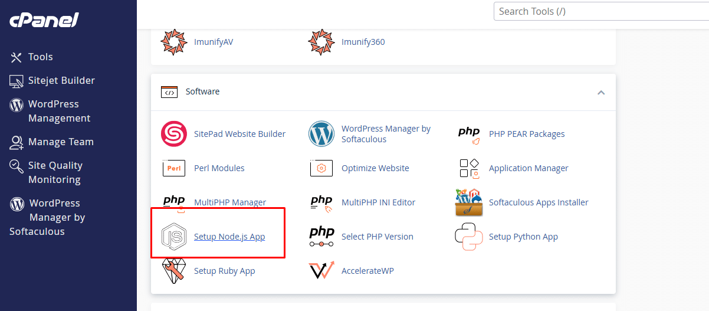
Task: Click the Application Manager icon
Action: [469, 168]
